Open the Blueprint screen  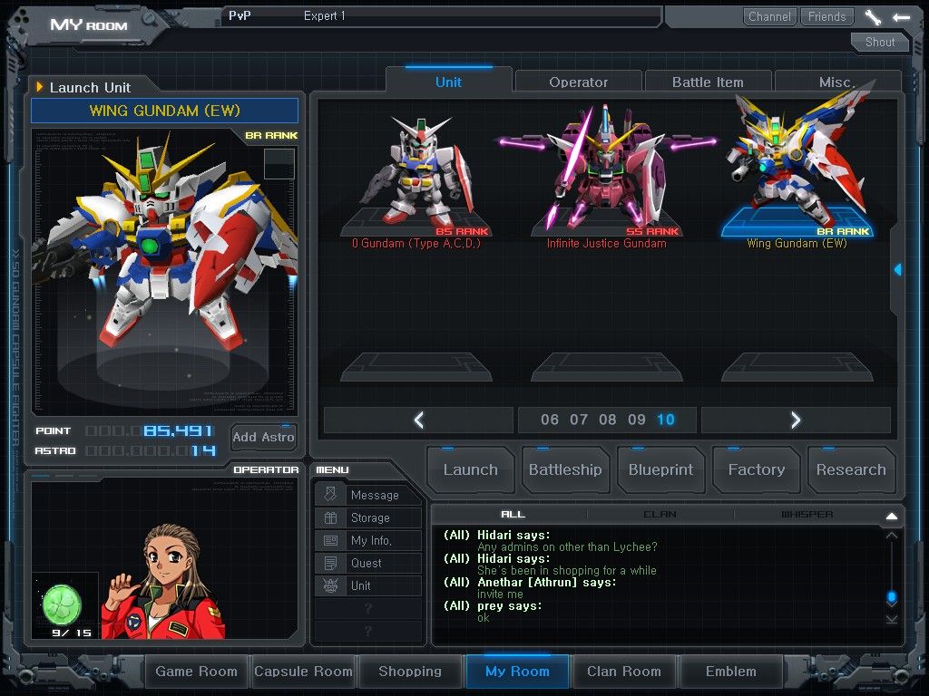click(660, 470)
